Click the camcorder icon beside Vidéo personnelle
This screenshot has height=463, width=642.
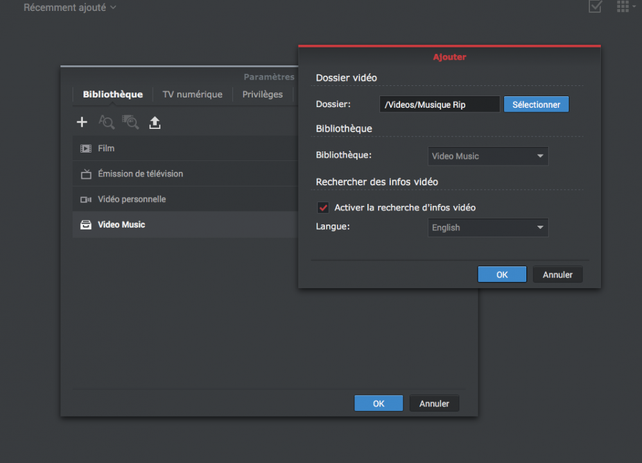(85, 199)
